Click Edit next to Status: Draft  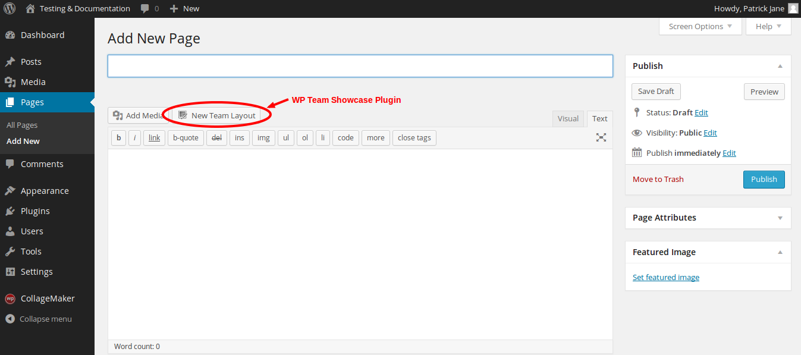[702, 112]
